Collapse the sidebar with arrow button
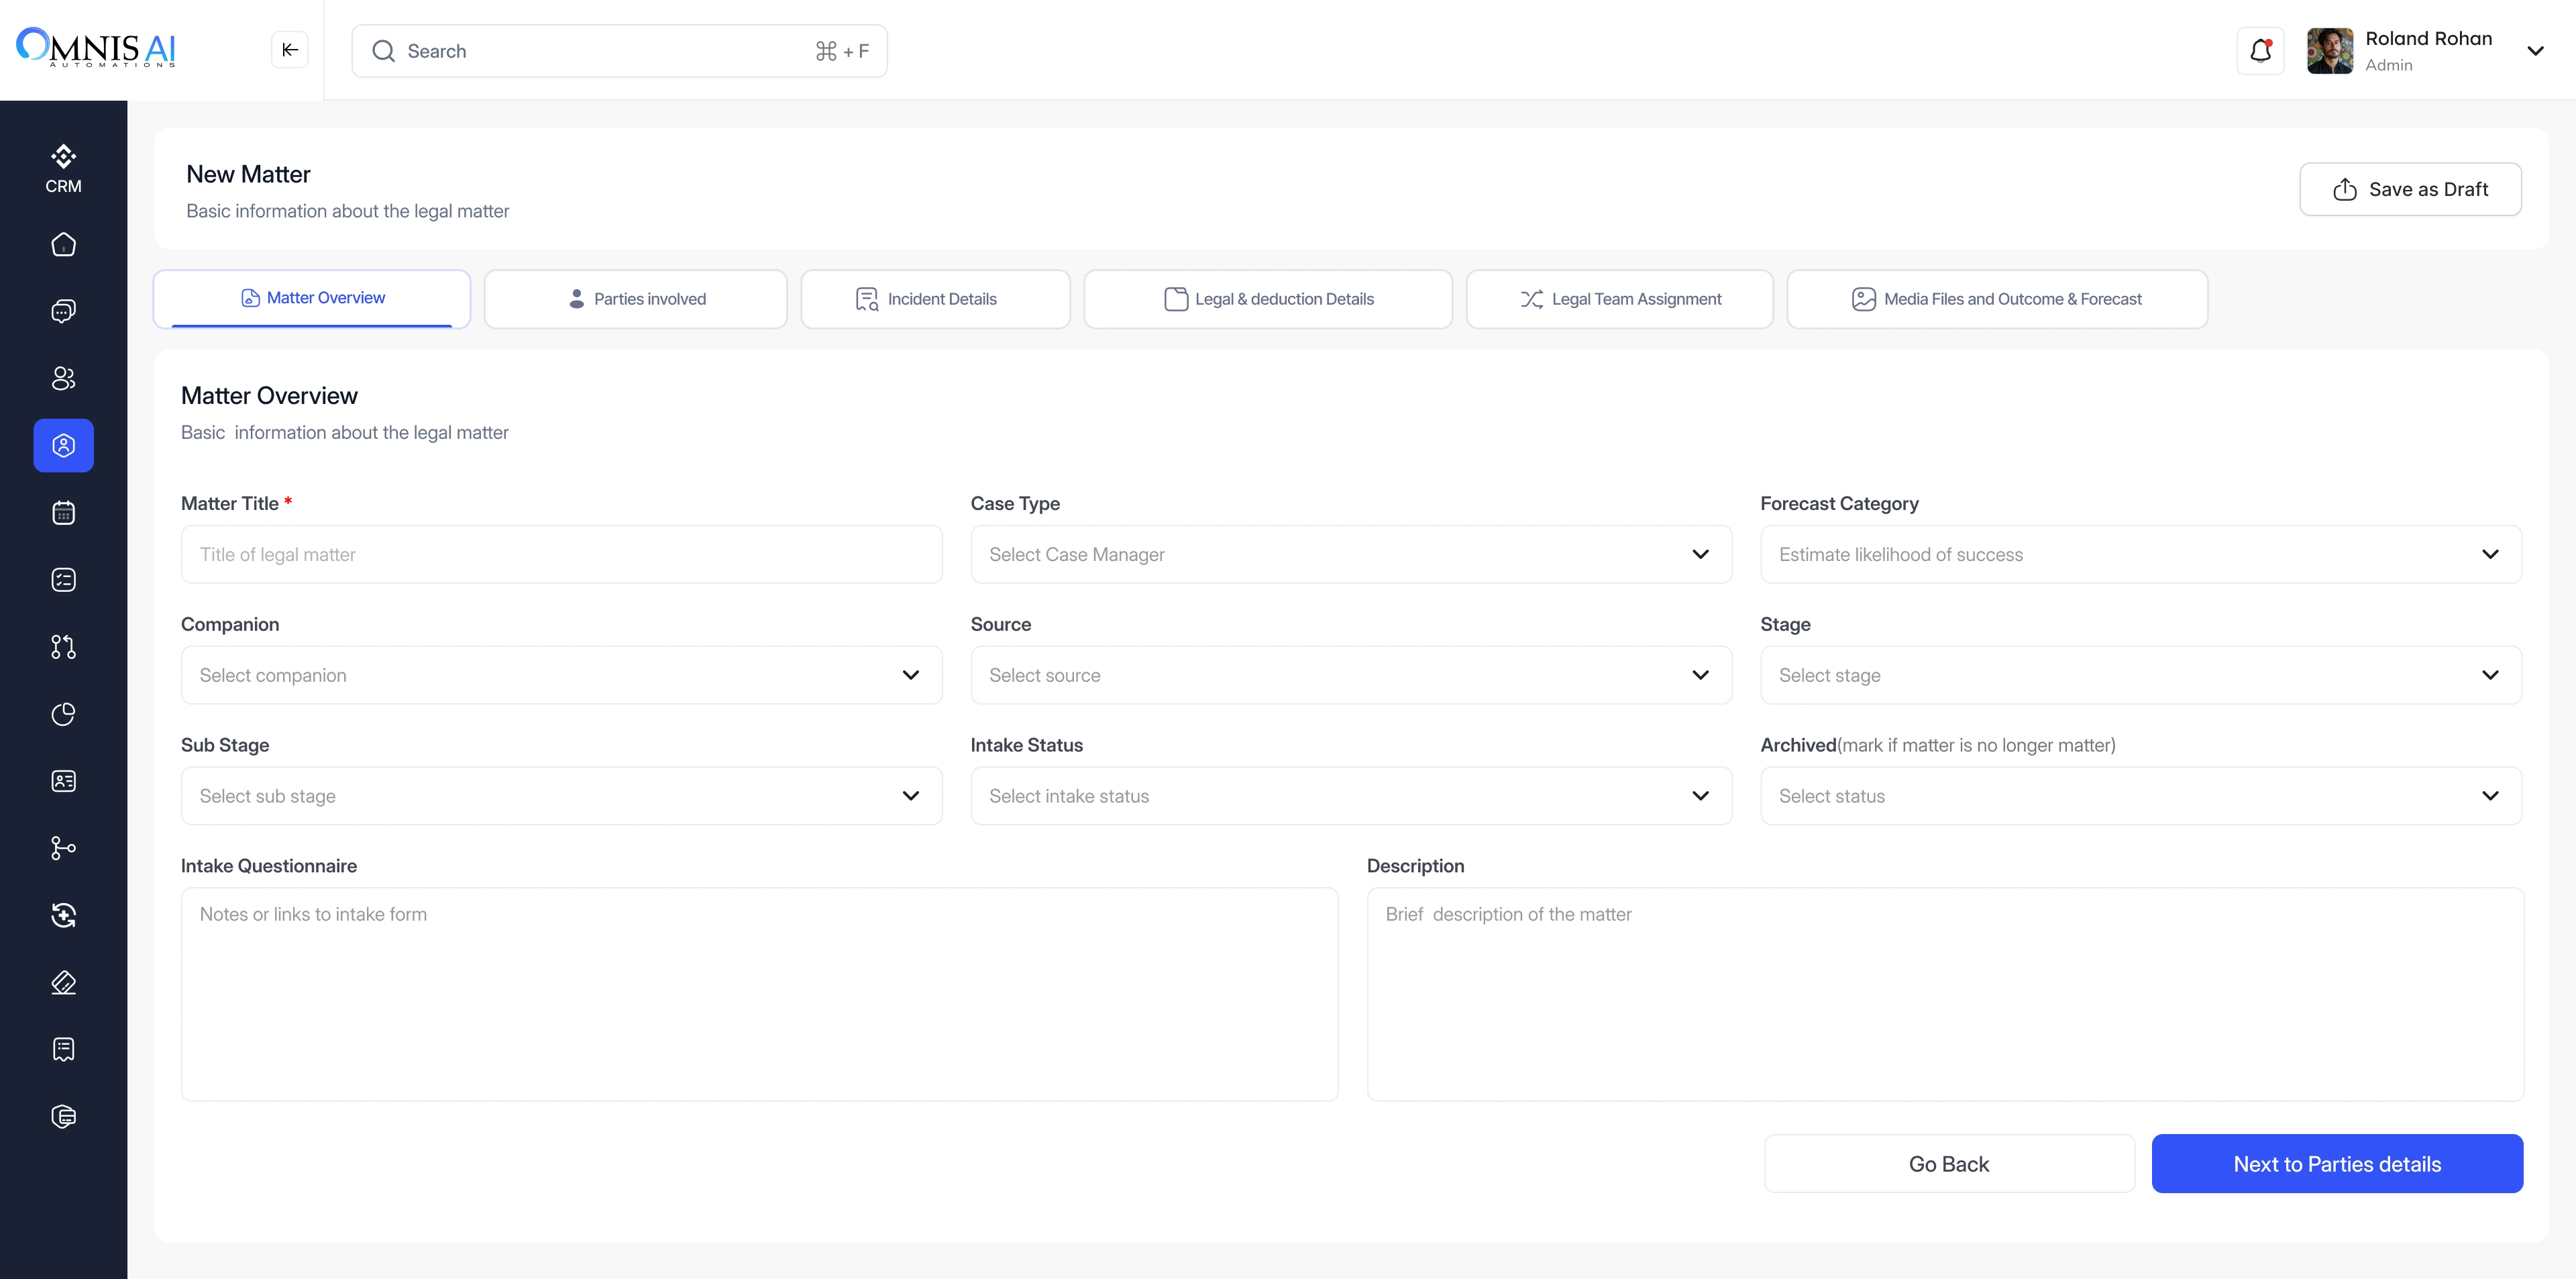The image size is (2576, 1279). point(290,50)
